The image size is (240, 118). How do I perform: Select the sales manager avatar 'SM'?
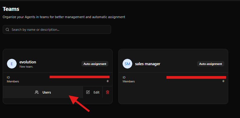click(x=127, y=64)
